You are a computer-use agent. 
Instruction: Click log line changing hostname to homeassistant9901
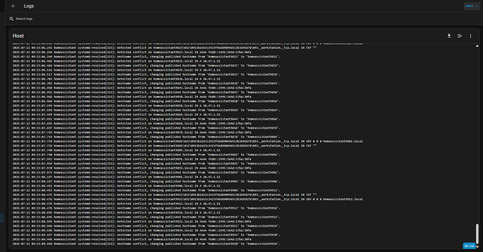pos(146,172)
